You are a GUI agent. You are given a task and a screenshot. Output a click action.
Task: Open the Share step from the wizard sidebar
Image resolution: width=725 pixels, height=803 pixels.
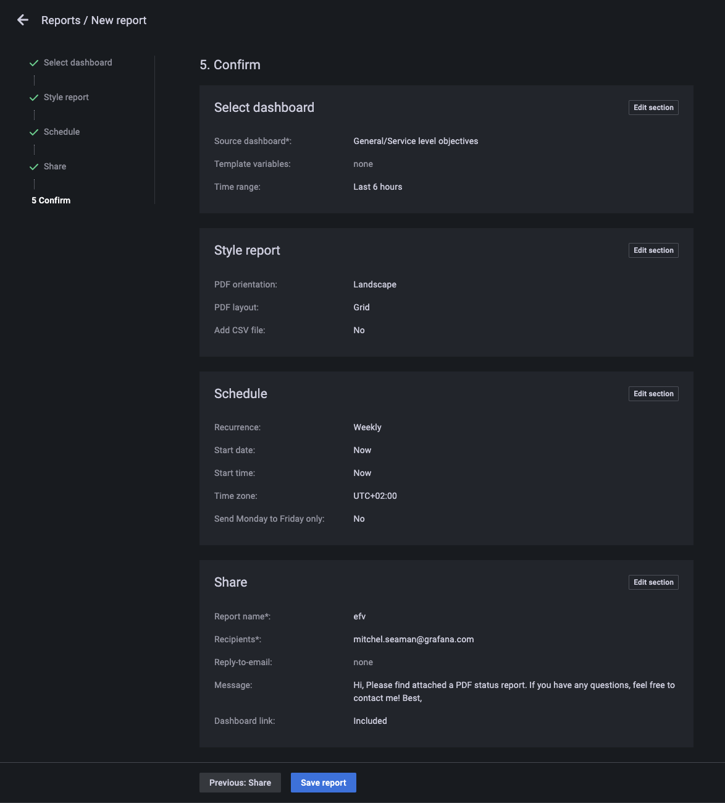tap(55, 166)
